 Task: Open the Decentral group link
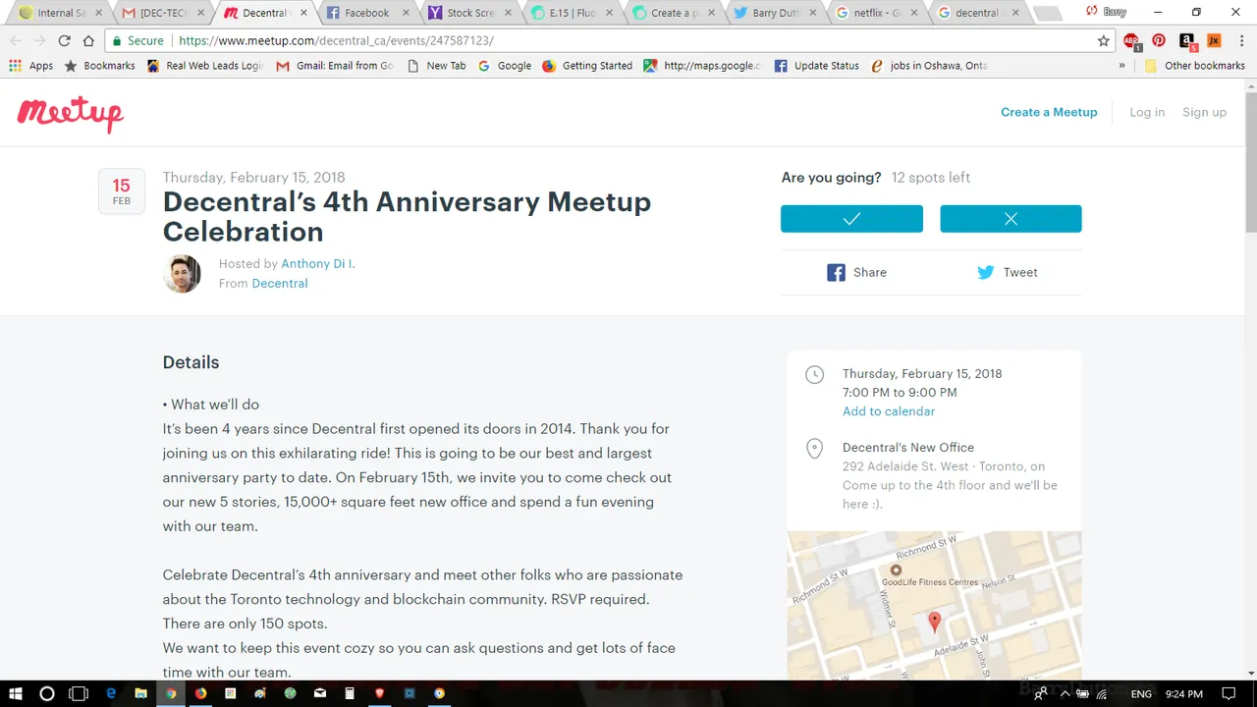pos(280,283)
